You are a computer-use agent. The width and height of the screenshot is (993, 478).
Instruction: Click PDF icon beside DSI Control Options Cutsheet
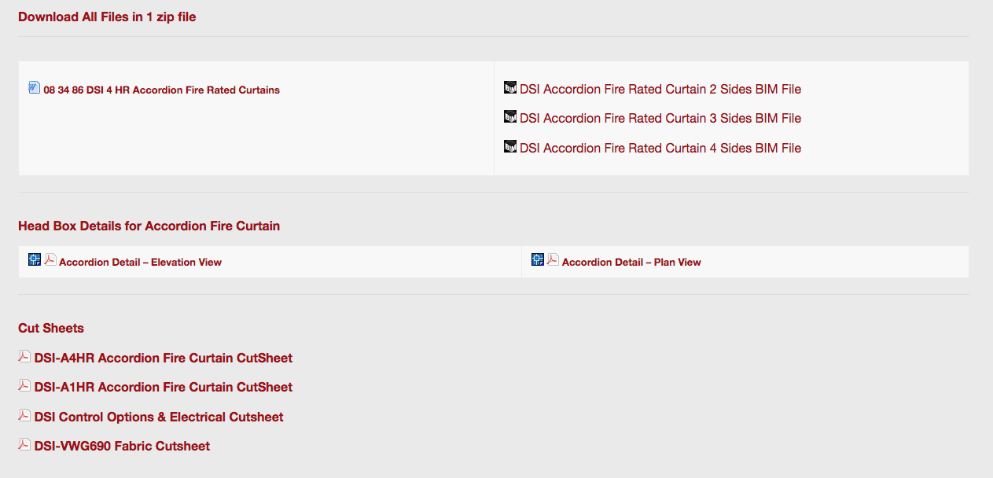coord(24,415)
